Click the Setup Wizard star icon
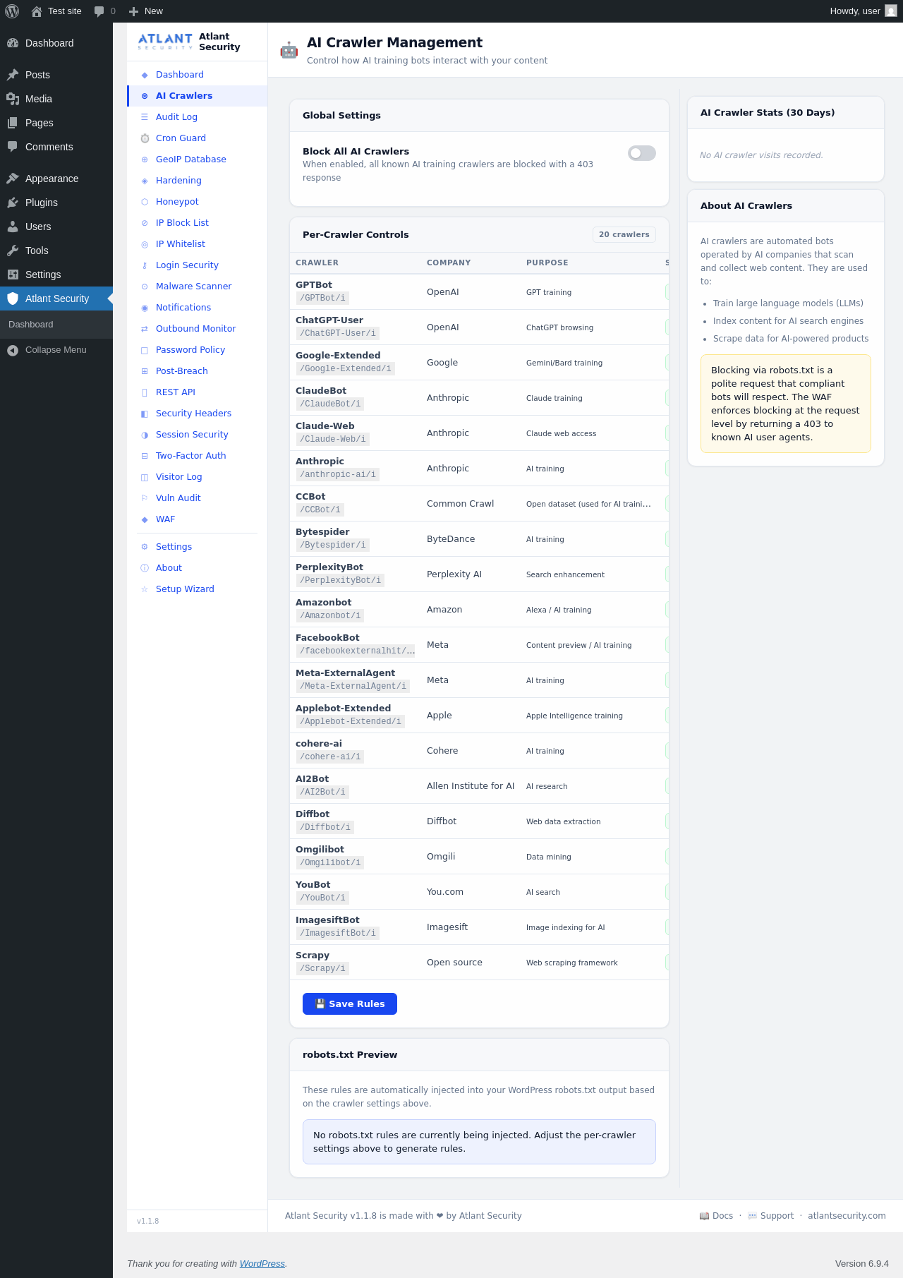The height and width of the screenshot is (1278, 903). [145, 589]
